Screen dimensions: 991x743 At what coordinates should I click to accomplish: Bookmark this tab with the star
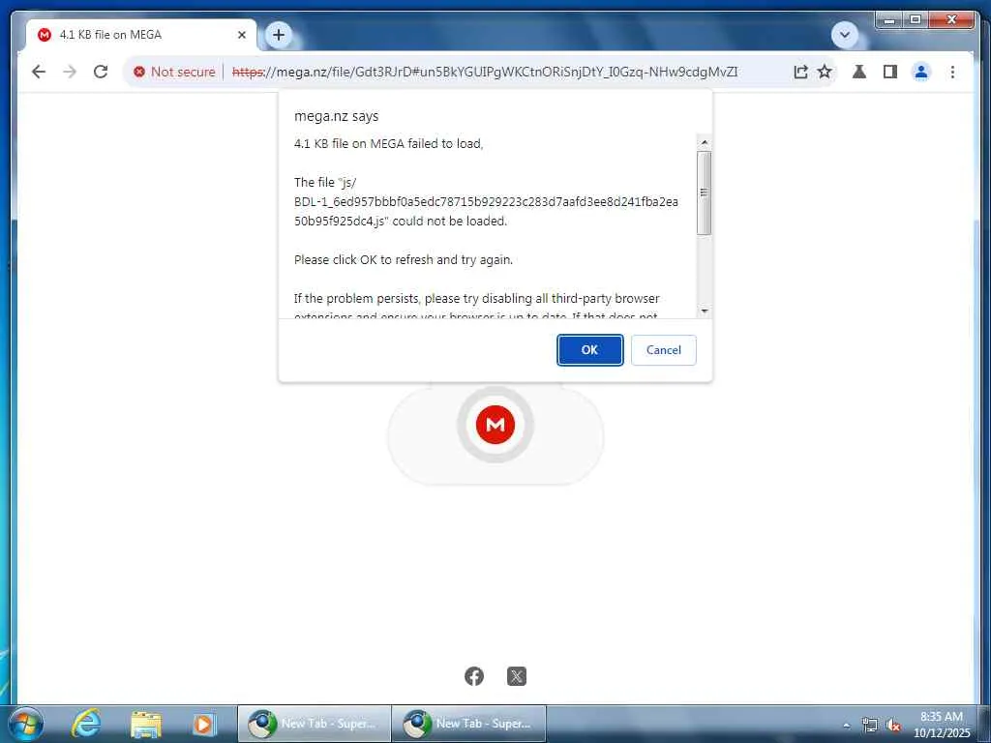(x=825, y=72)
